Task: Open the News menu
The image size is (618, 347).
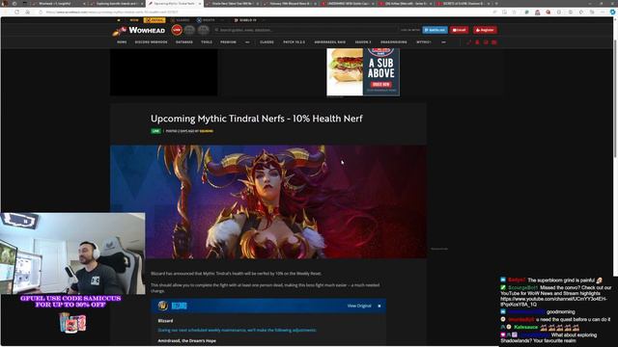Action: tap(122, 42)
